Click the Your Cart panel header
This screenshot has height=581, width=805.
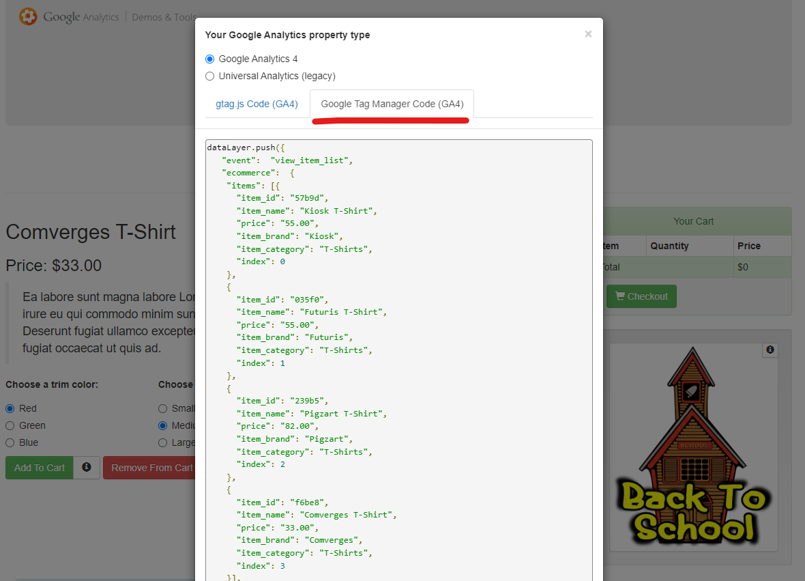pyautogui.click(x=694, y=221)
